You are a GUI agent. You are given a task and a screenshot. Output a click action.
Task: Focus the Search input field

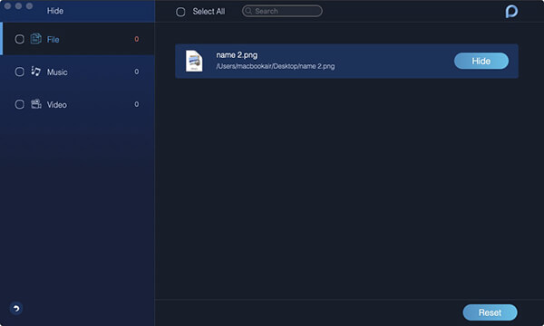coord(282,11)
